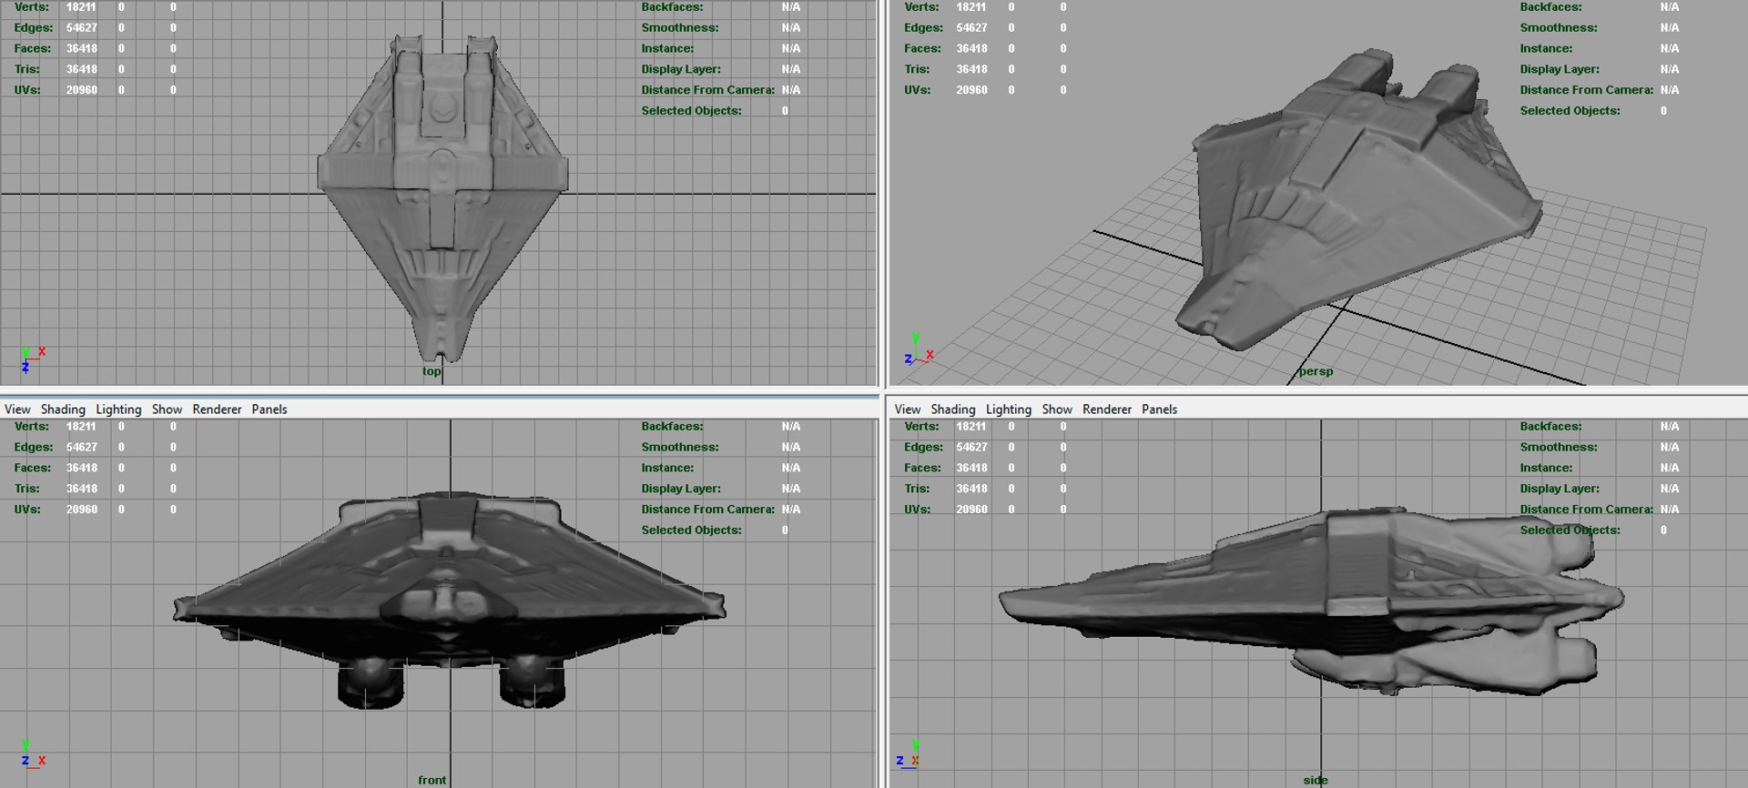
Task: Open the Shading menu in the front panel
Action: point(63,409)
